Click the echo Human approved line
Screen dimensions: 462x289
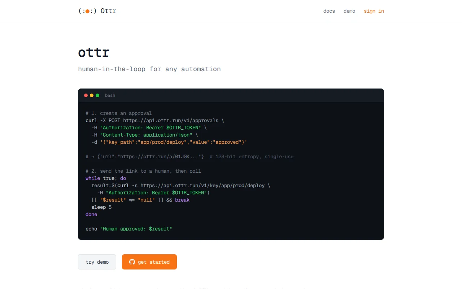(x=129, y=229)
